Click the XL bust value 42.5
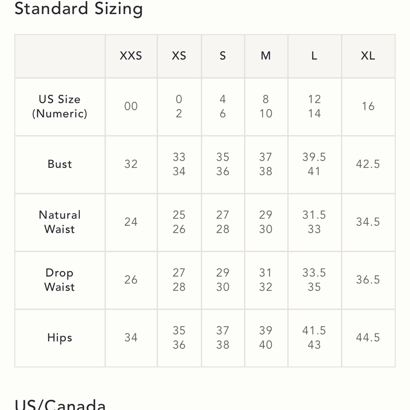Viewport: 410px width, 410px height. coord(368,164)
